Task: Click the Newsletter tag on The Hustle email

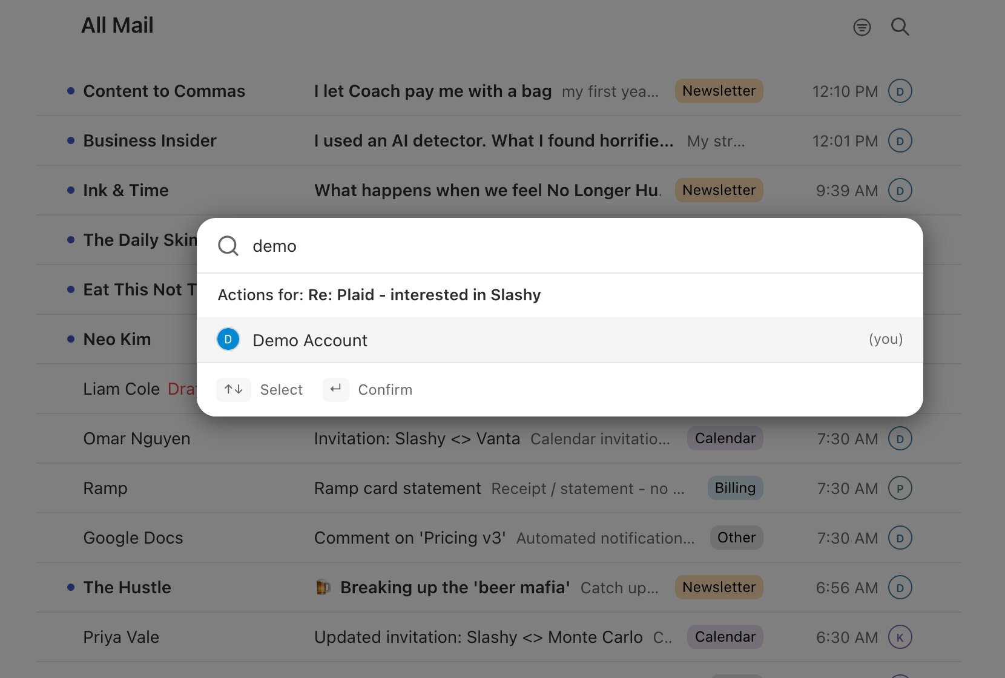Action: (719, 587)
